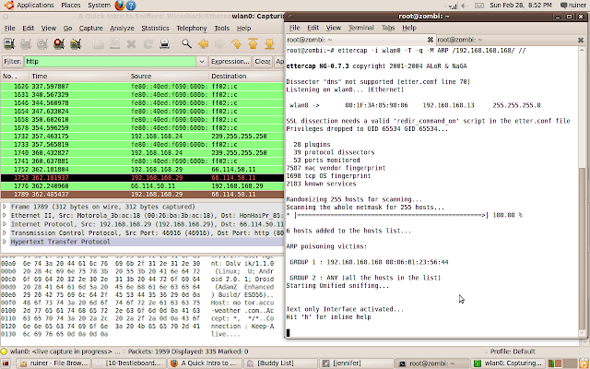This screenshot has width=590, height=369.
Task: Expand Internet Protocol tree row
Action: [5, 224]
